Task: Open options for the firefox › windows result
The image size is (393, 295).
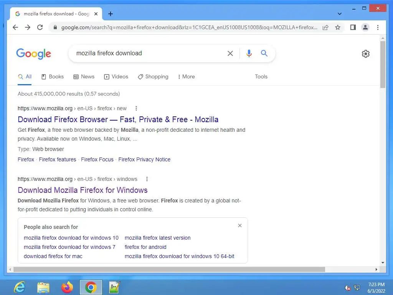Action: tap(147, 179)
